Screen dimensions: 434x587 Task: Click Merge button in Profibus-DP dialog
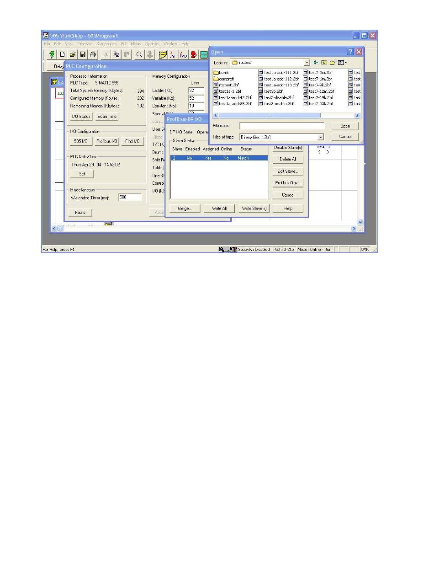point(184,208)
